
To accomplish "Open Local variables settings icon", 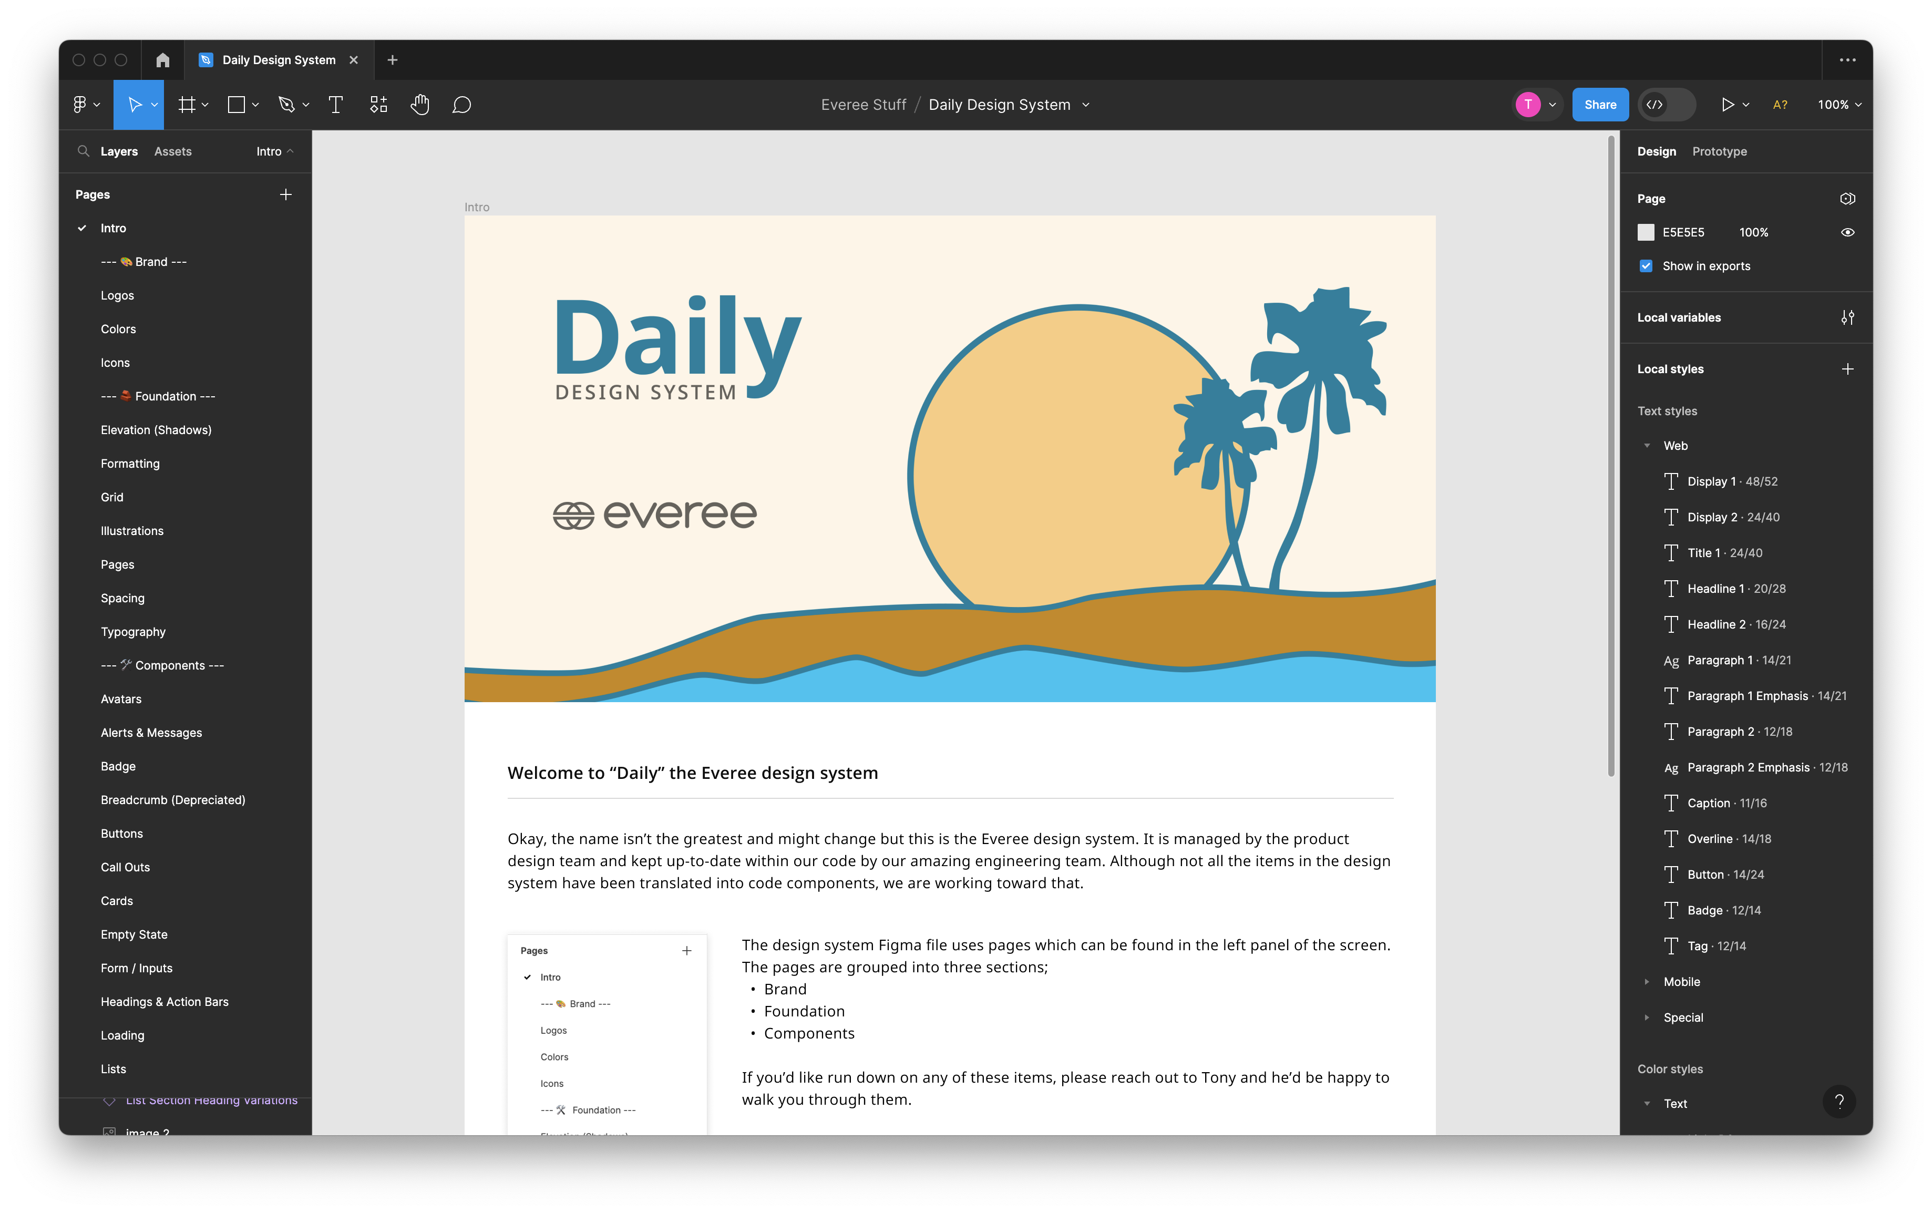I will coord(1847,317).
